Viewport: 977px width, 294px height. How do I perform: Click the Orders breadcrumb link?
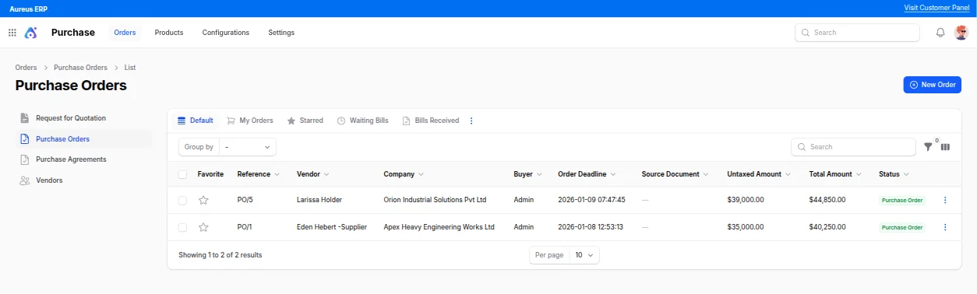coord(26,68)
